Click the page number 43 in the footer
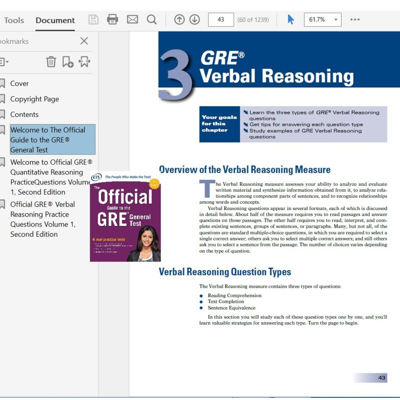This screenshot has width=400, height=400. point(381,377)
